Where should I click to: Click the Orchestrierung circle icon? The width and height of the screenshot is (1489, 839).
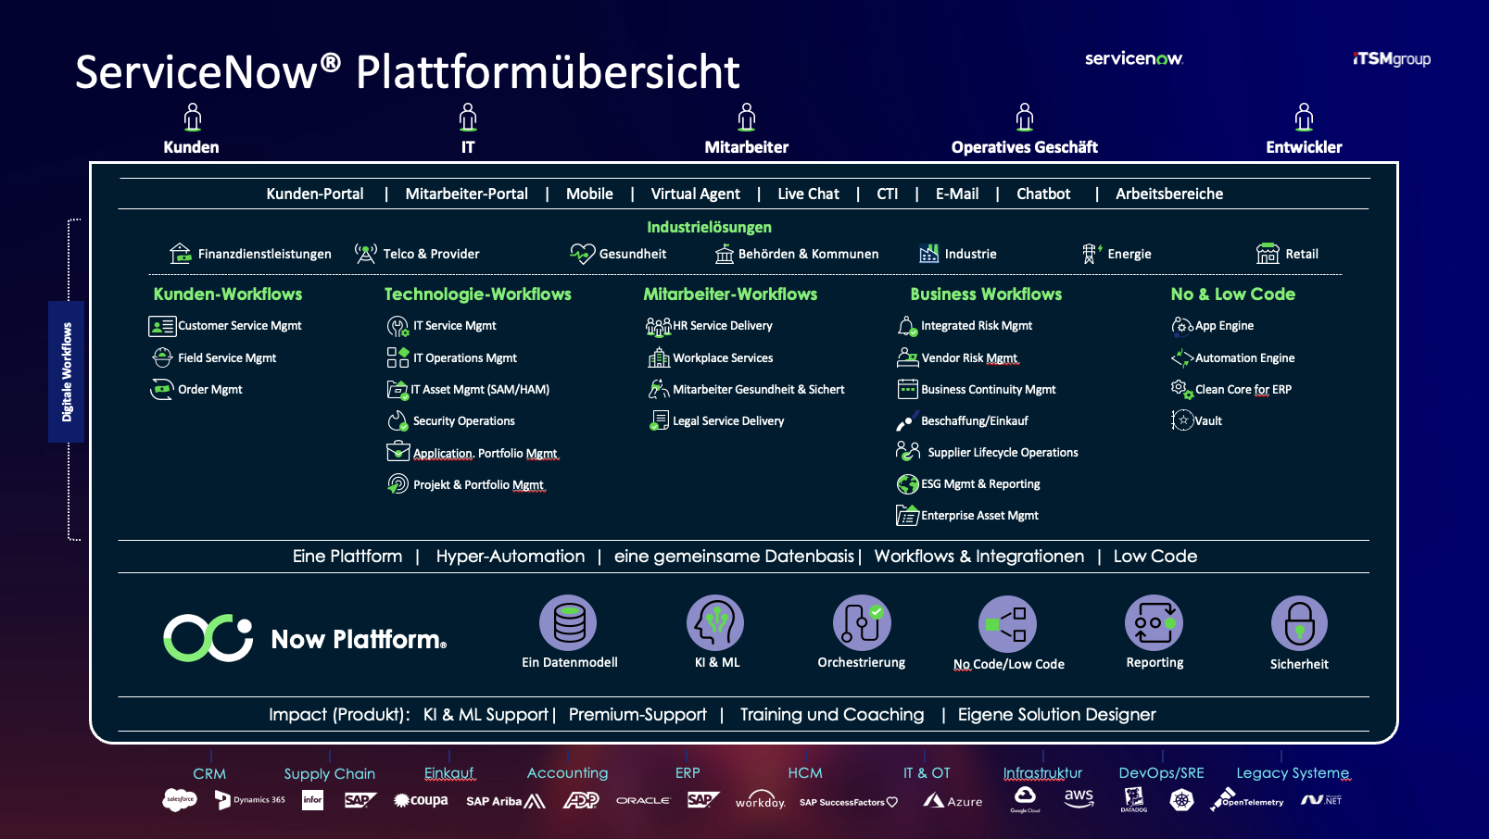[x=862, y=623]
